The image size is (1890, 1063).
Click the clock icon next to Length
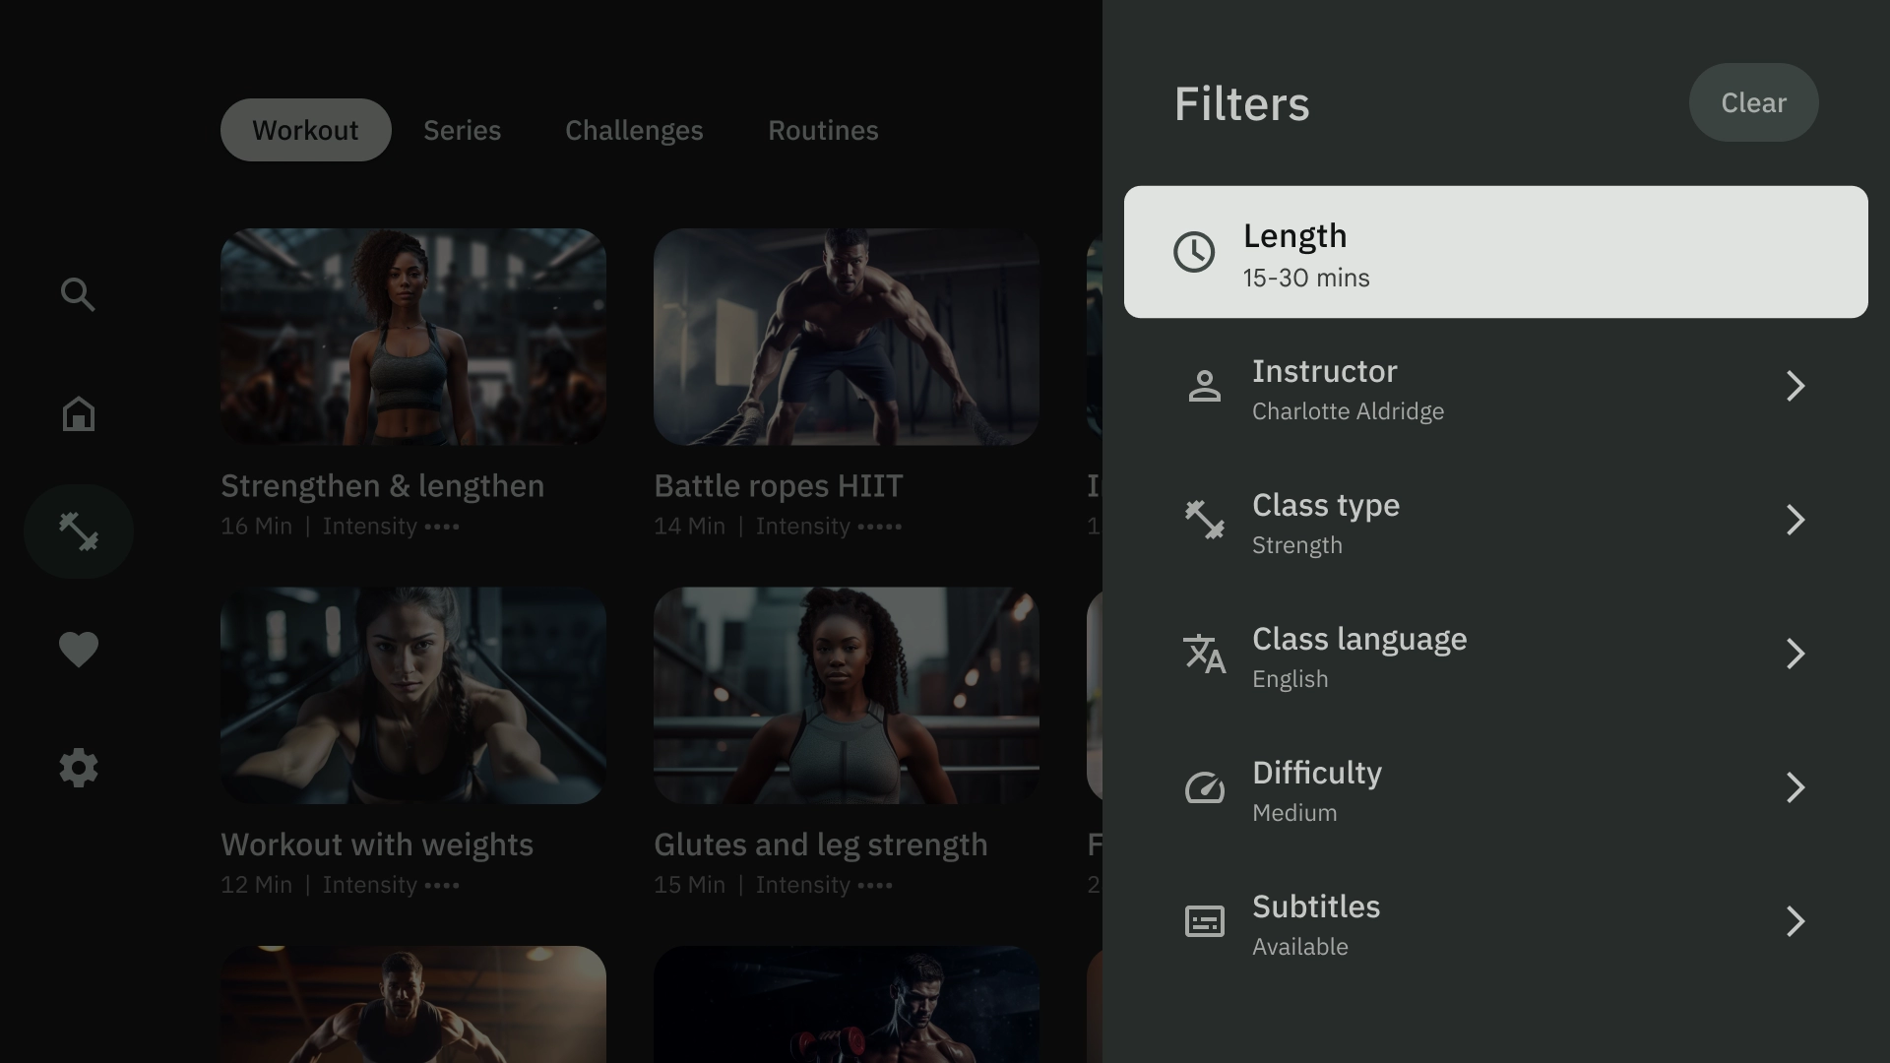(1194, 252)
